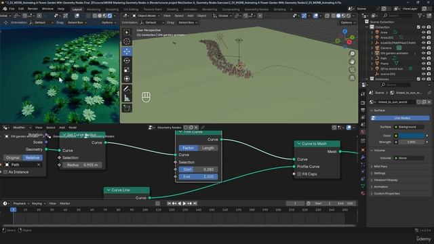
Task: Expand the Viewport Display panel
Action: pyautogui.click(x=372, y=180)
